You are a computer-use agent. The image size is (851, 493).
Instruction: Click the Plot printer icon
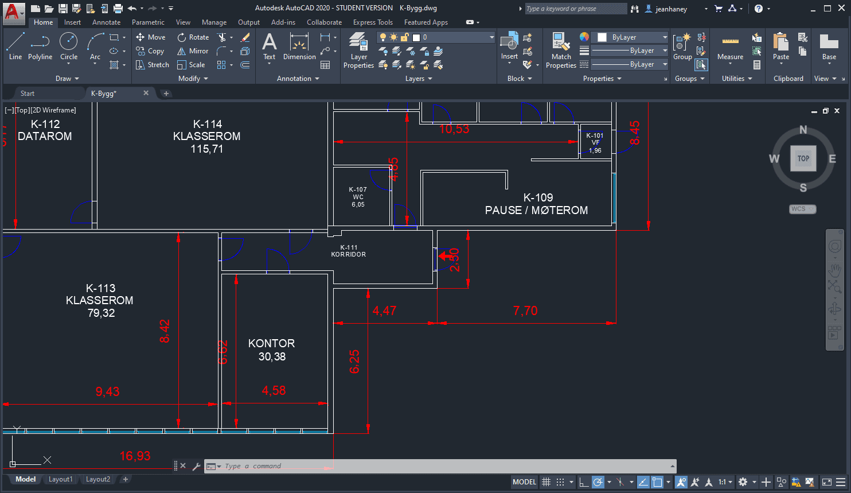point(118,9)
